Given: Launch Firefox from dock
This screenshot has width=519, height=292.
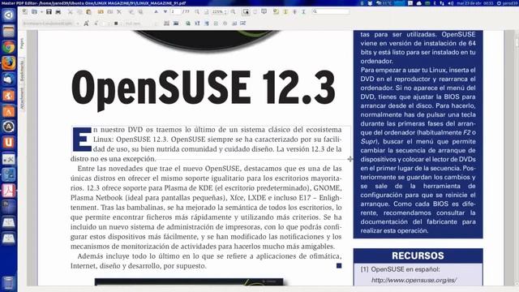Looking at the screenshot, I should click(9, 63).
